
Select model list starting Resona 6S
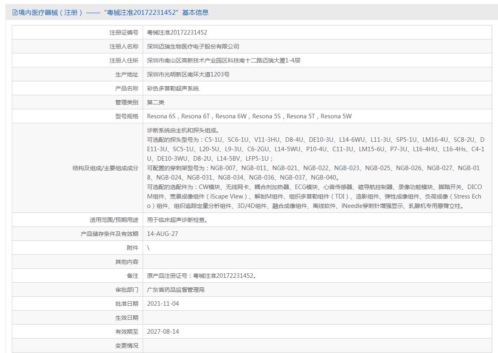(x=250, y=116)
